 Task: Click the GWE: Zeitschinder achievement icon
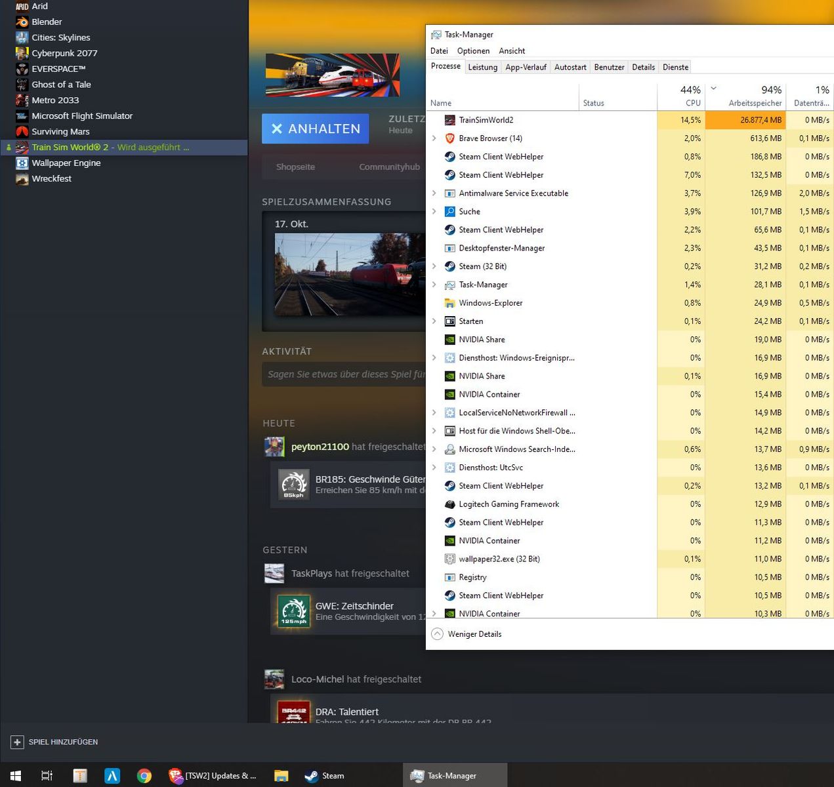pos(294,611)
